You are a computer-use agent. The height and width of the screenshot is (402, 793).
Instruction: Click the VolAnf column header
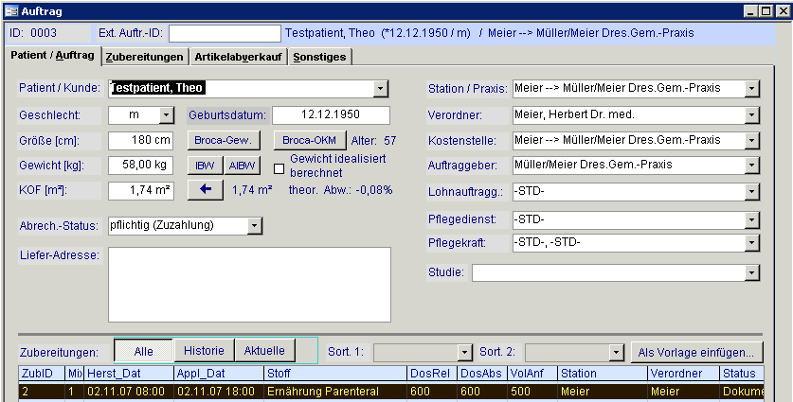click(532, 374)
